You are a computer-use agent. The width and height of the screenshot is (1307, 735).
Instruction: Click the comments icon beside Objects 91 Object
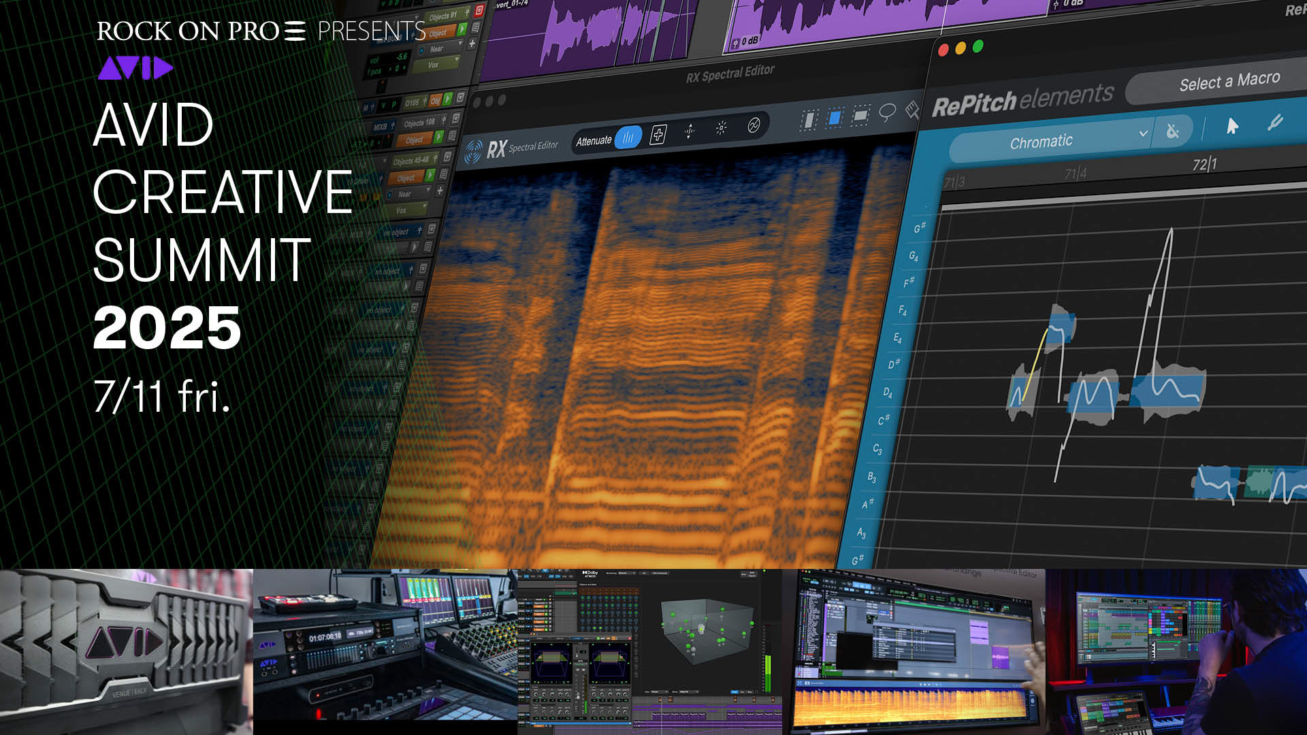[x=475, y=27]
